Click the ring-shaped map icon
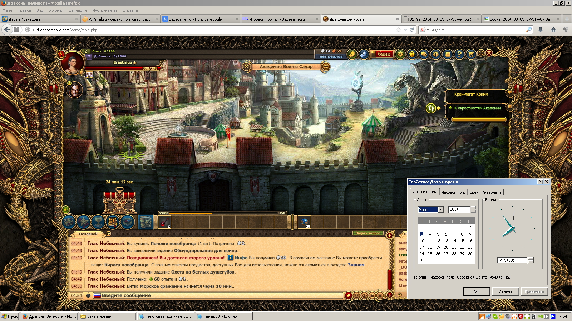Screen dimensions: 572x321 coord(128,222)
